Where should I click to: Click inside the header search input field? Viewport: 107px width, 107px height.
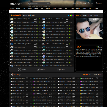click(38, 4)
